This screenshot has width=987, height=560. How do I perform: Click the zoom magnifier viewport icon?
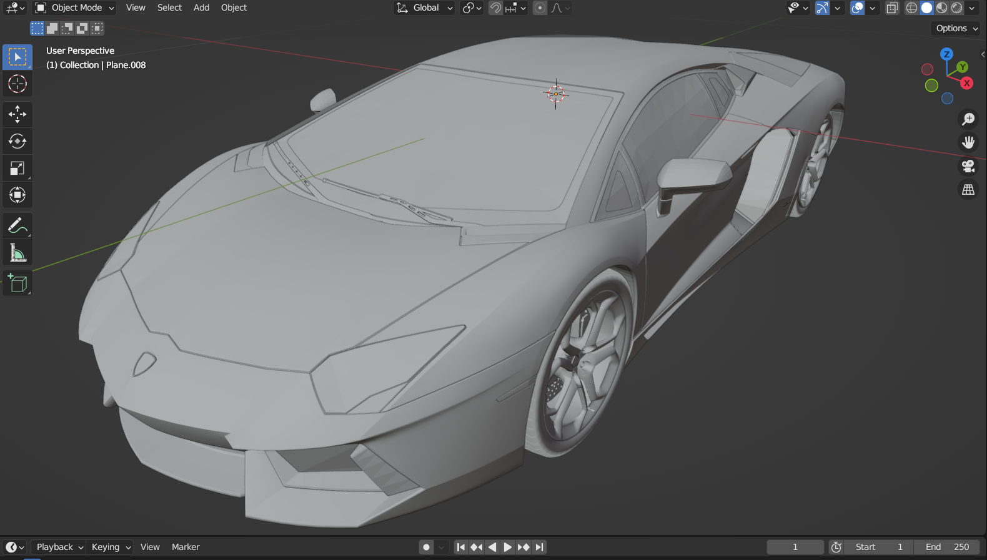968,119
